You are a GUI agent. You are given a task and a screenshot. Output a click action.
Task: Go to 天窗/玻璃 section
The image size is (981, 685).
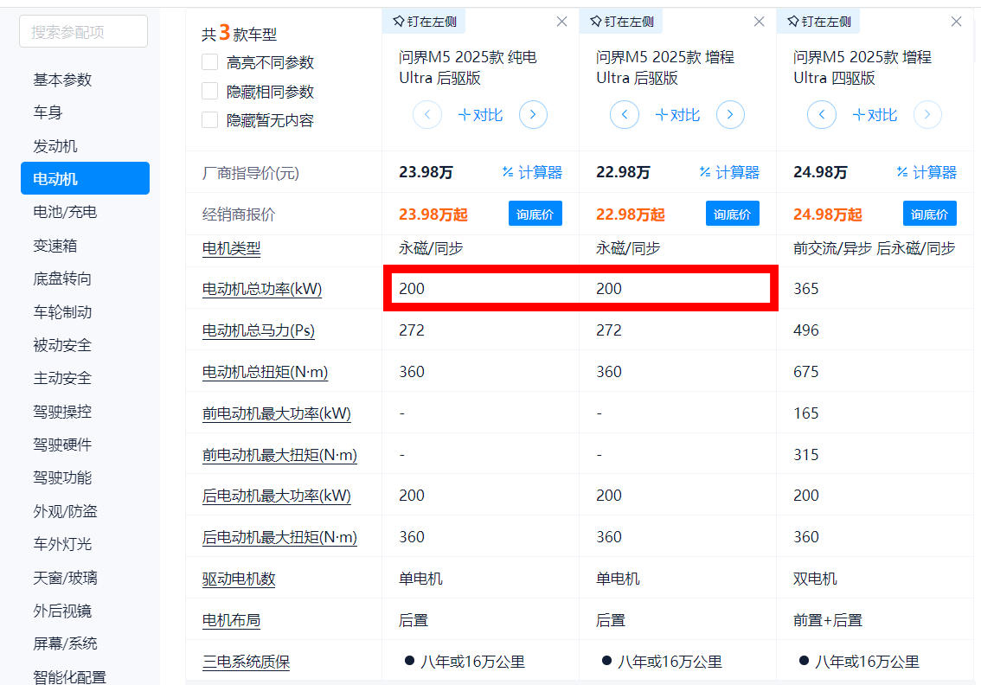click(65, 578)
